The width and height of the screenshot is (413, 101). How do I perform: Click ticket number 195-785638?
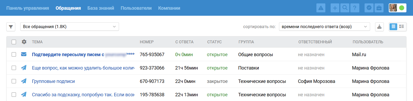tap(152, 95)
